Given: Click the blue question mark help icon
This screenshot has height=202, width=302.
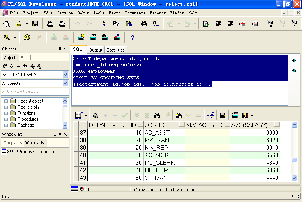Looking at the screenshot, I should click(132, 37).
